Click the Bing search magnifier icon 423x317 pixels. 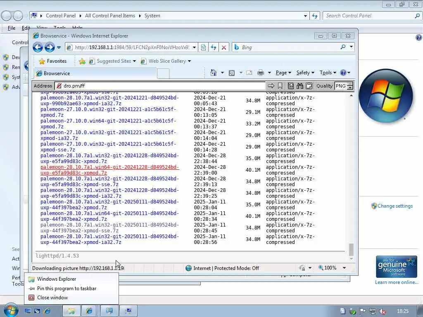click(x=343, y=47)
